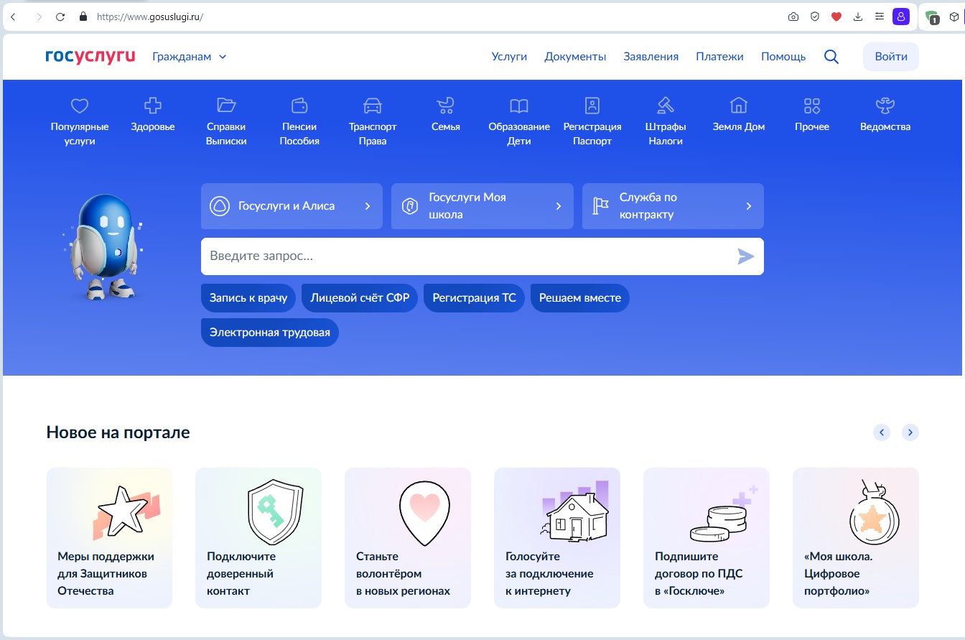Click the magnifier search icon in header

pos(831,57)
